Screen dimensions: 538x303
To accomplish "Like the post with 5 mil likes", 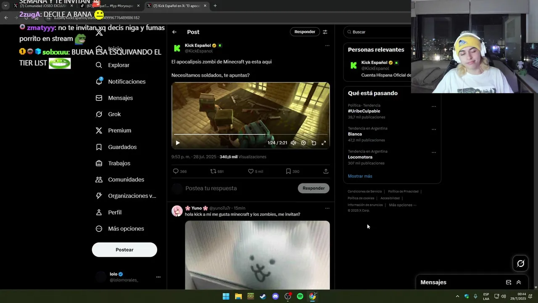I will point(255,171).
